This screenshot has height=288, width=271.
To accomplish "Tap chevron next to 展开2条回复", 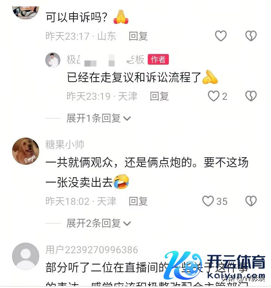I will click(x=127, y=224).
